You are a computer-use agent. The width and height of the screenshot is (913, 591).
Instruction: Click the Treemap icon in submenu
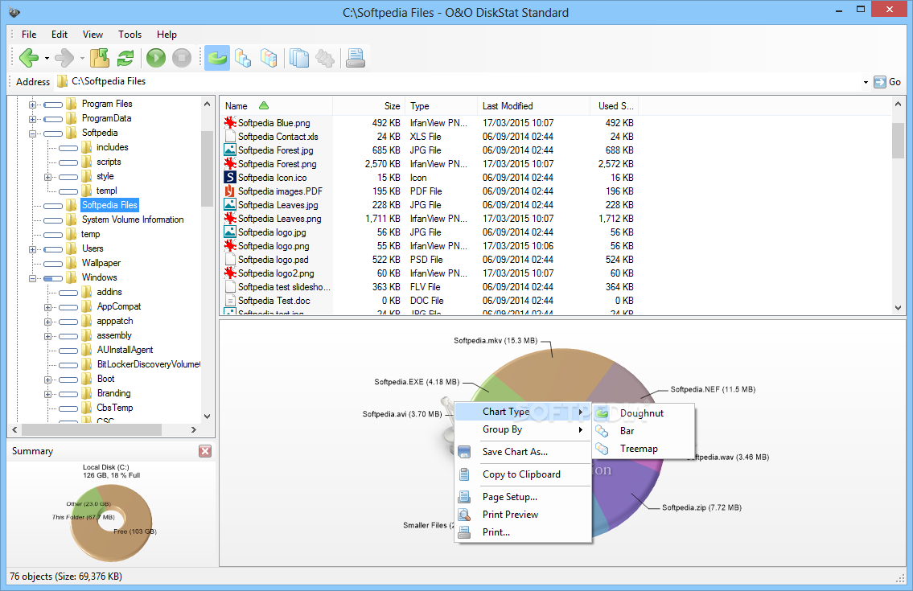coord(602,449)
